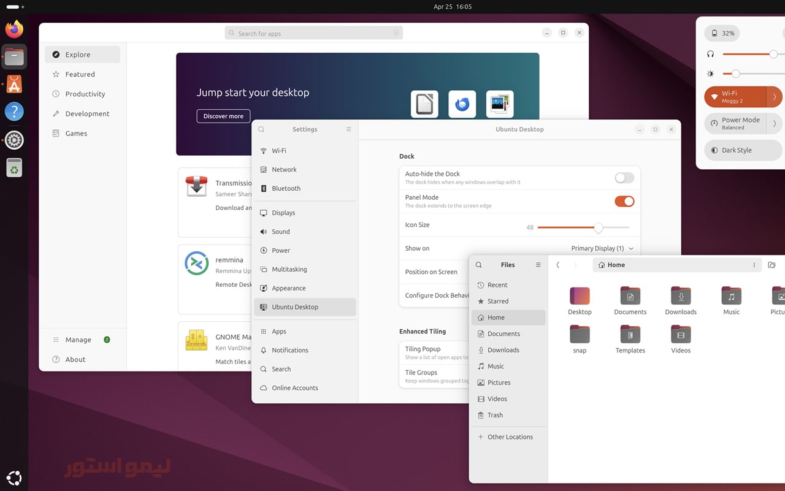This screenshot has width=785, height=491.
Task: Open the Trash icon in the dock
Action: click(14, 167)
